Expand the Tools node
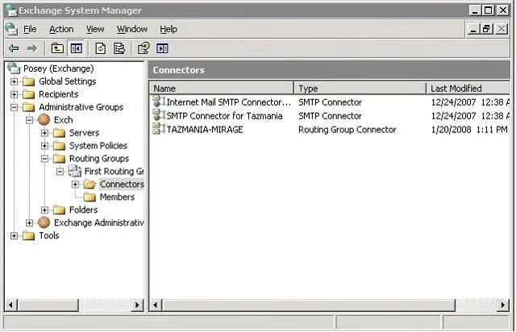The image size is (516, 332). coord(14,235)
